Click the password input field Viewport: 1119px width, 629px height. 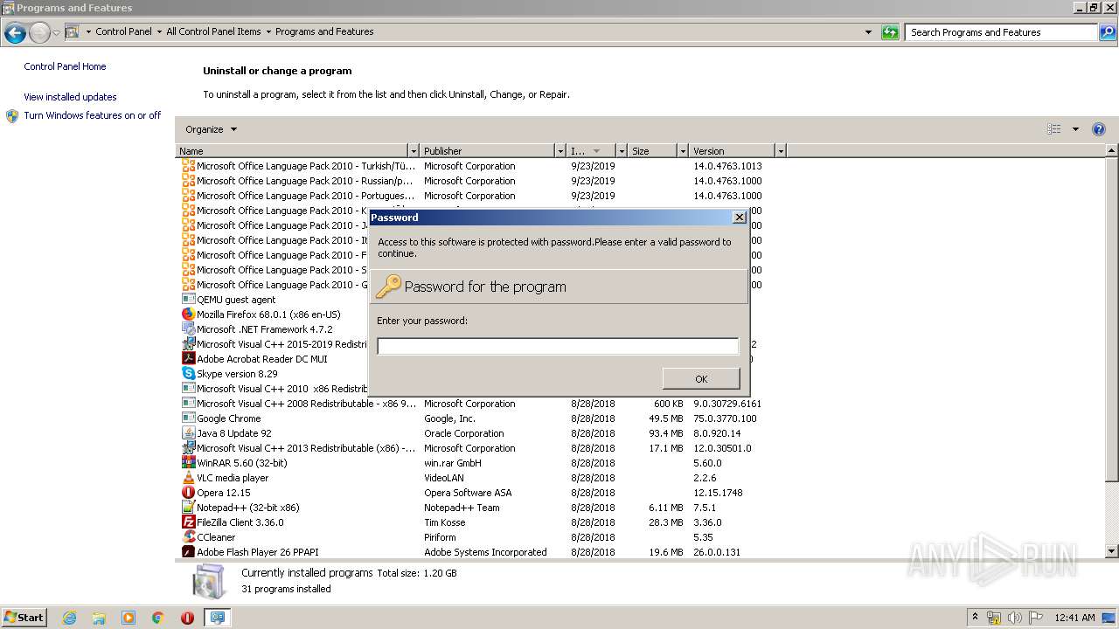558,347
